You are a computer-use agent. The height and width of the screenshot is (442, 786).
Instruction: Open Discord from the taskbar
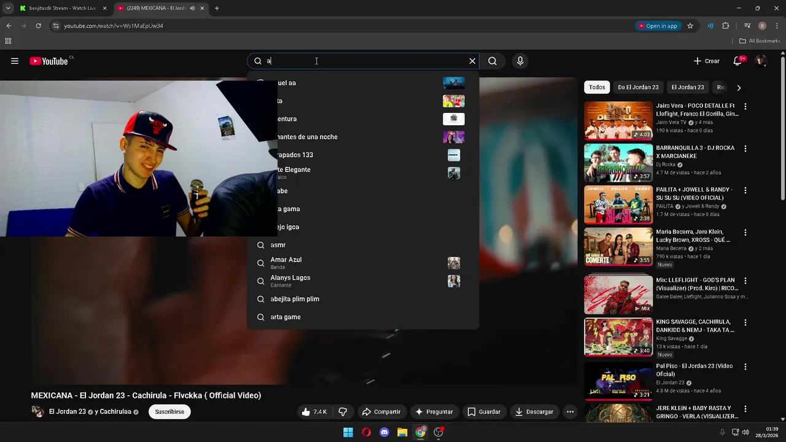pyautogui.click(x=384, y=432)
